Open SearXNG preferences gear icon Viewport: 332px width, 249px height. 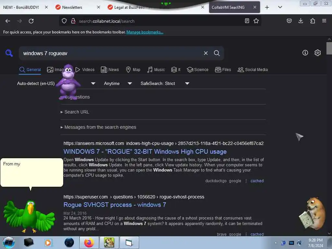click(318, 53)
